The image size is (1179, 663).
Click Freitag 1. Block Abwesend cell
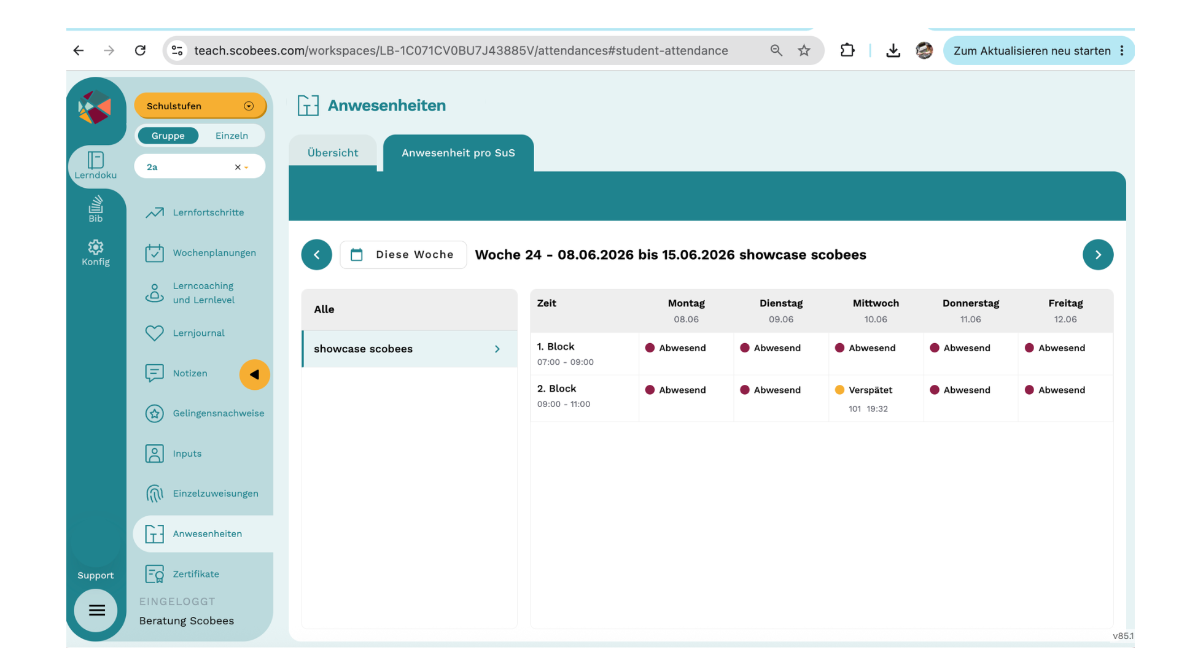pos(1066,354)
